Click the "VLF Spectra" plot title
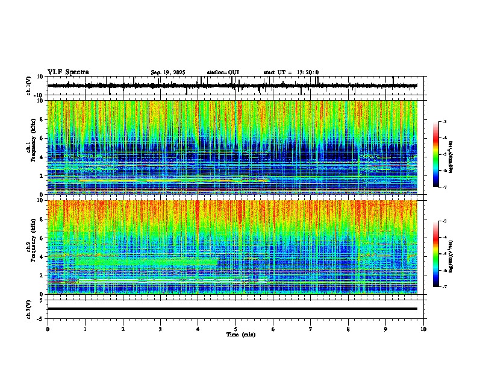Screen dimensions: 477x369 point(68,72)
